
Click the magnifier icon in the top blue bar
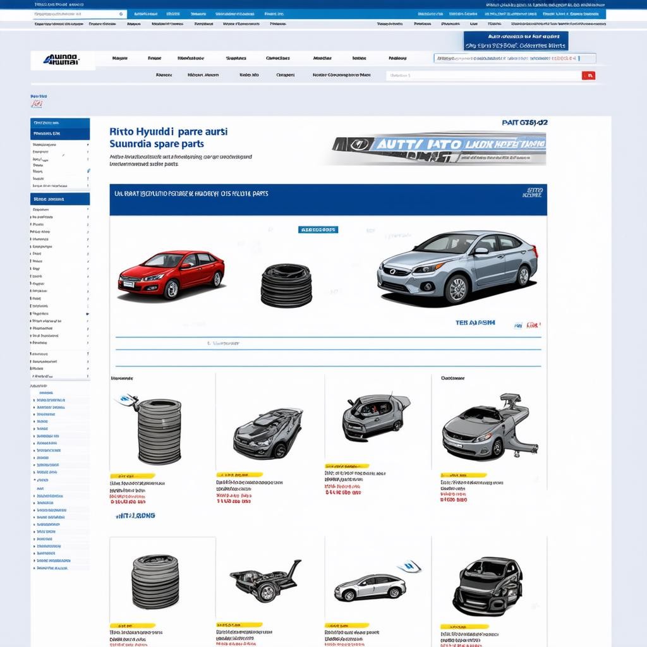pos(121,14)
